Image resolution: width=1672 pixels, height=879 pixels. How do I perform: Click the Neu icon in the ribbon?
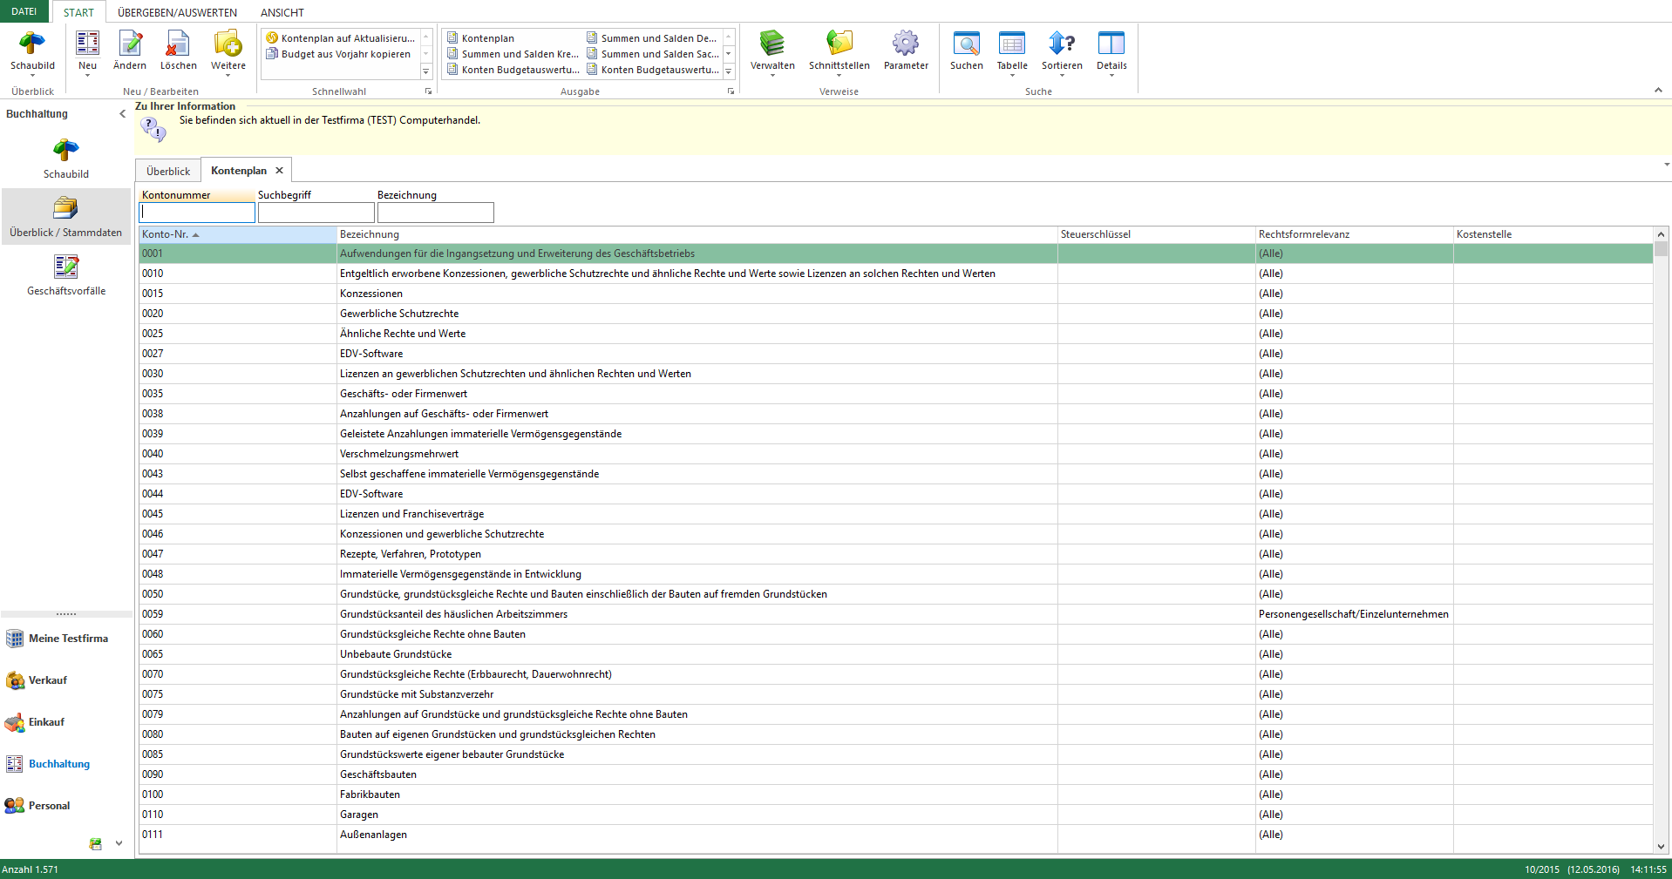(87, 44)
